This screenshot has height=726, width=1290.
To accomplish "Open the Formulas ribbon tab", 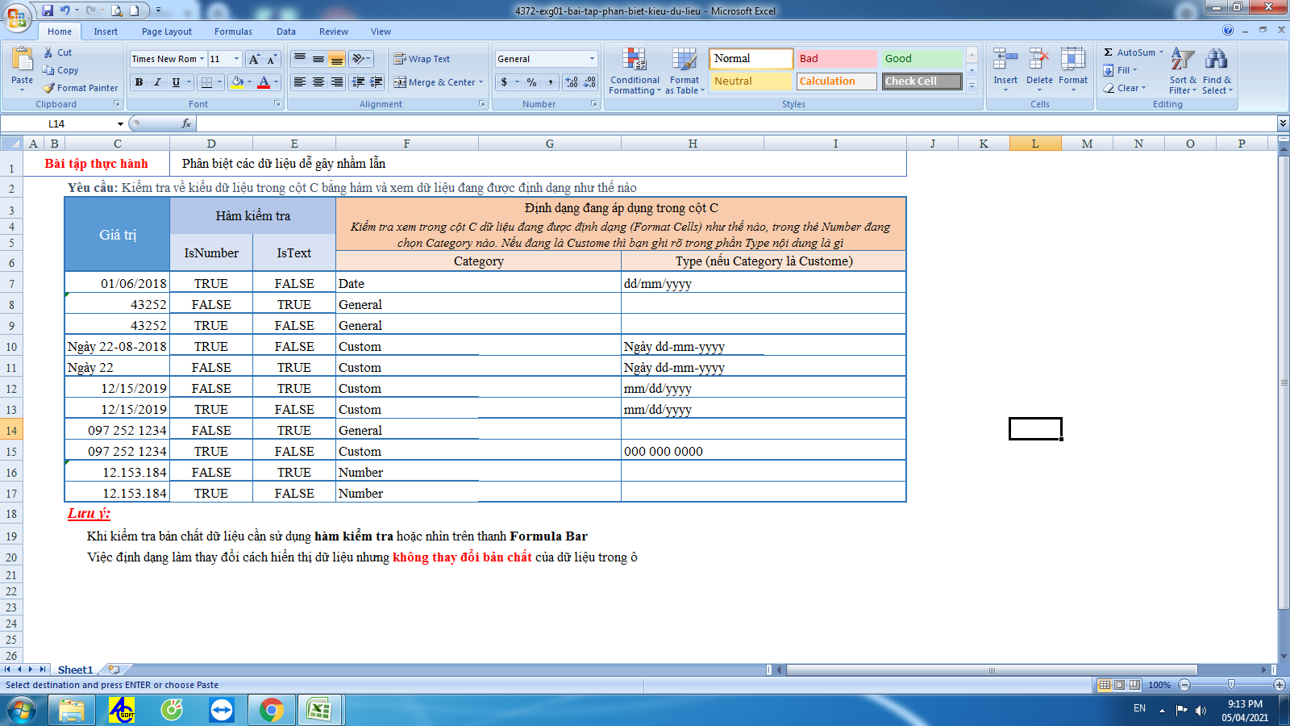I will click(233, 31).
